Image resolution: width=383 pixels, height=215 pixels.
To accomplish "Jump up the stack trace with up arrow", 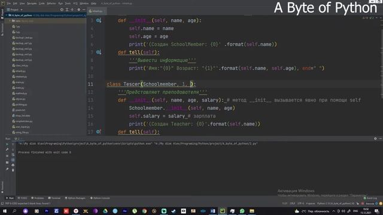I will pyautogui.click(x=13, y=145).
